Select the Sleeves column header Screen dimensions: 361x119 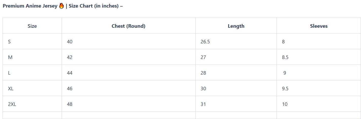[319, 26]
